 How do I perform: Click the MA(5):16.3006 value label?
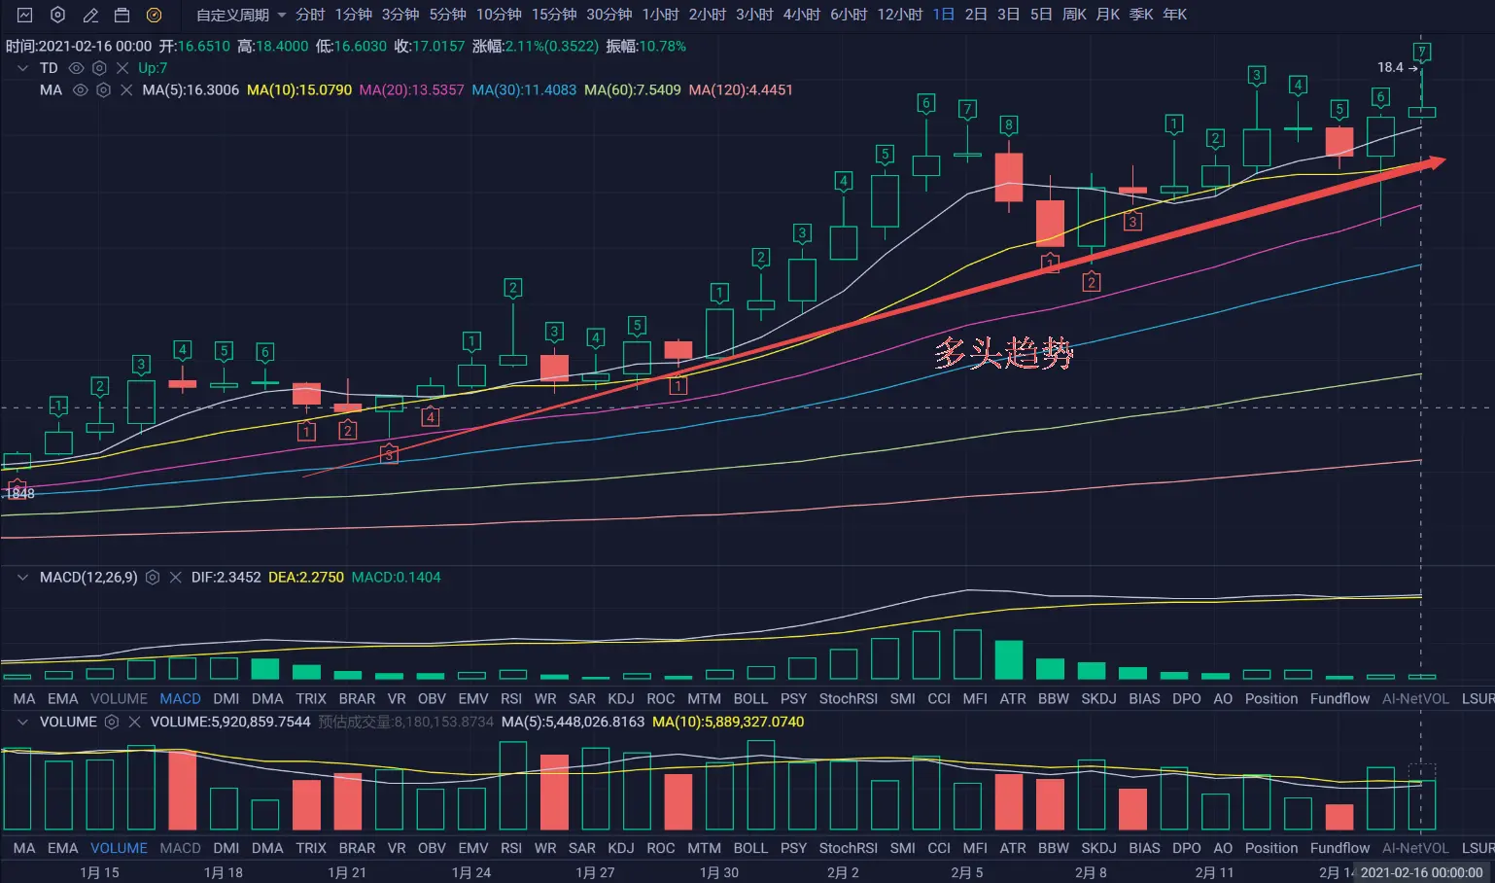(x=191, y=89)
